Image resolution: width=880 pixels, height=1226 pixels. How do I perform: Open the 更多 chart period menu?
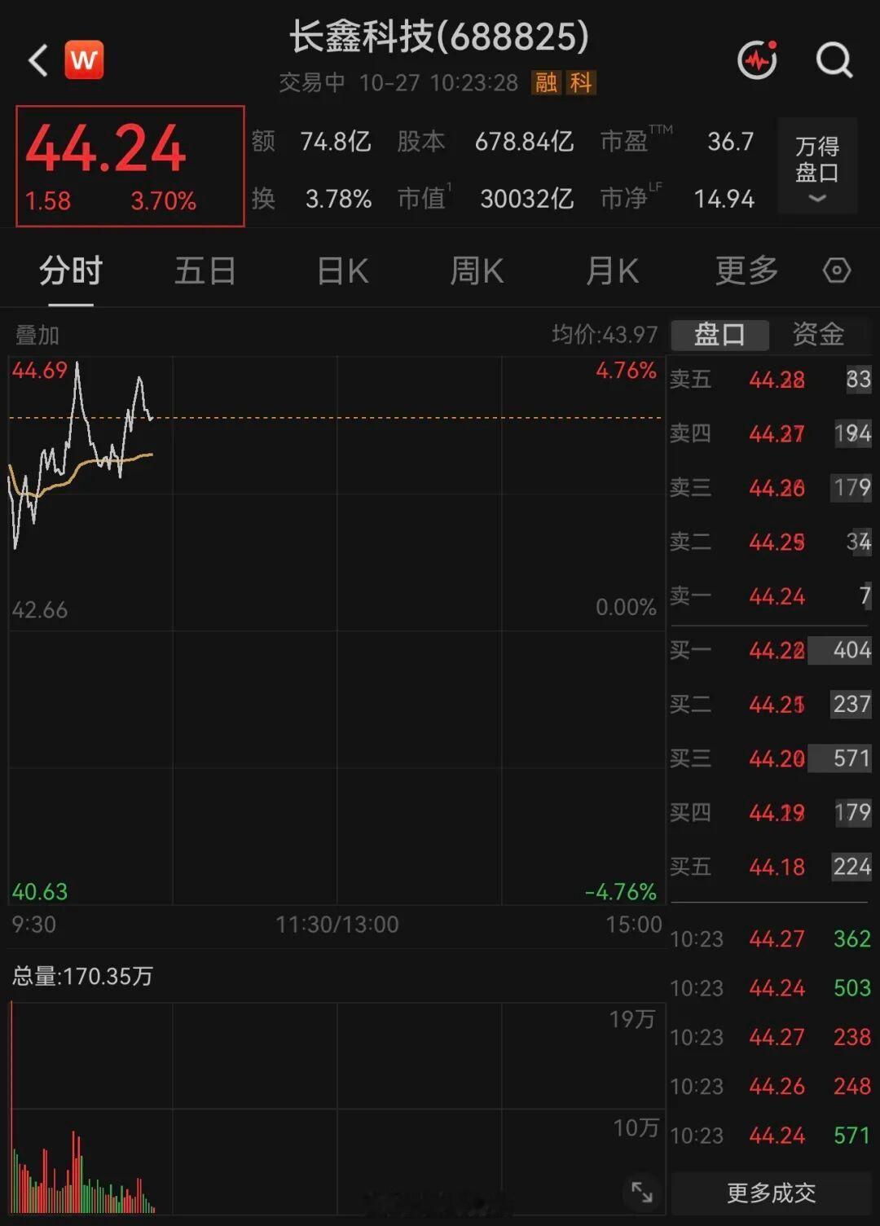point(746,270)
